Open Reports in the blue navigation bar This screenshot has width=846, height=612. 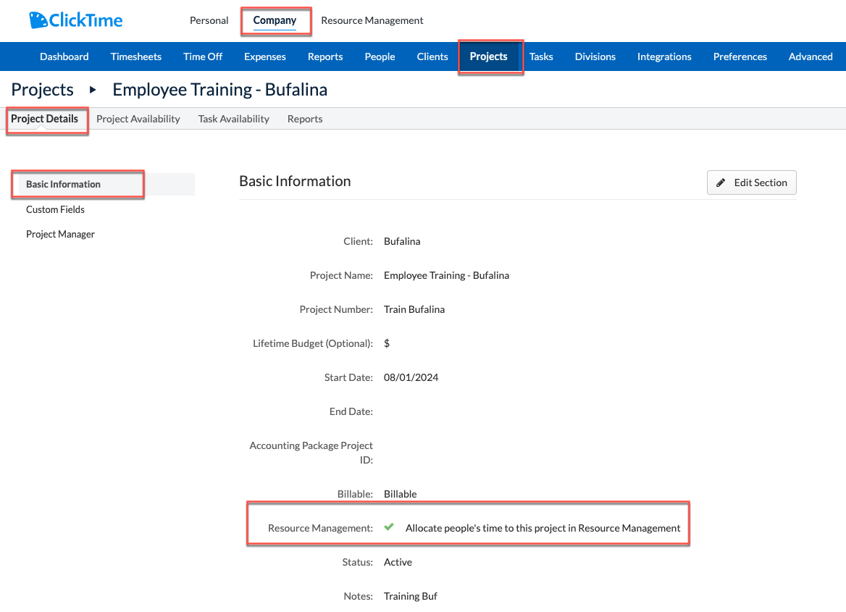pyautogui.click(x=325, y=56)
